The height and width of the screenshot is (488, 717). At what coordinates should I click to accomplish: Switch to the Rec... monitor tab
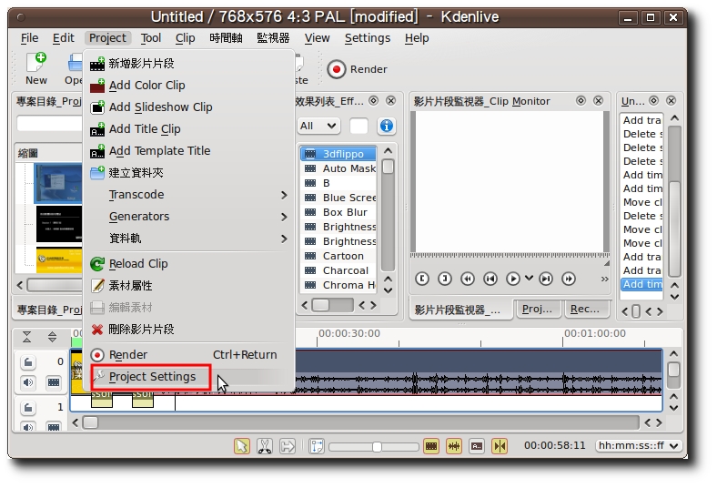click(x=585, y=310)
